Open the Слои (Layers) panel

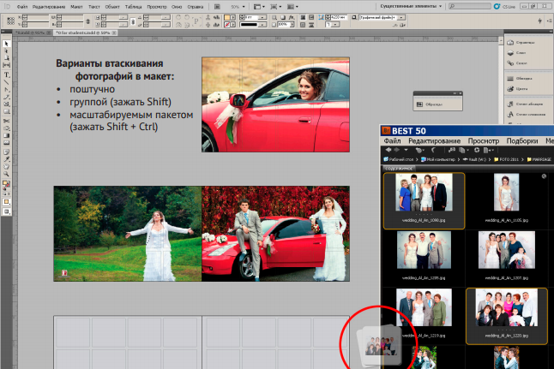pos(516,53)
